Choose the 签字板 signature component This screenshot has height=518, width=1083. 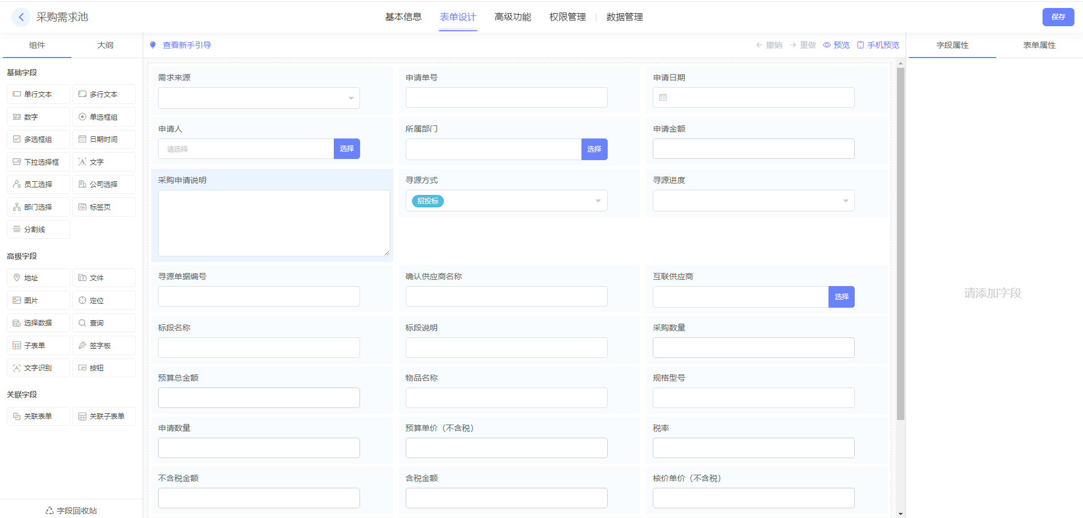tap(103, 345)
